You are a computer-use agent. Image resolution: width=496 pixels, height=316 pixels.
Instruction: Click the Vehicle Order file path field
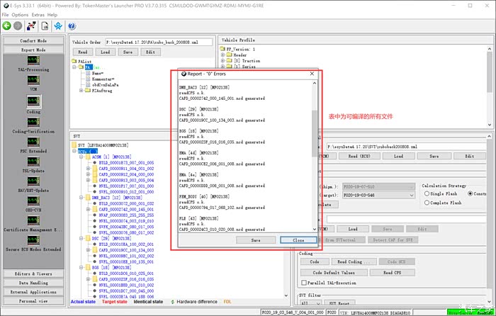[x=159, y=43]
